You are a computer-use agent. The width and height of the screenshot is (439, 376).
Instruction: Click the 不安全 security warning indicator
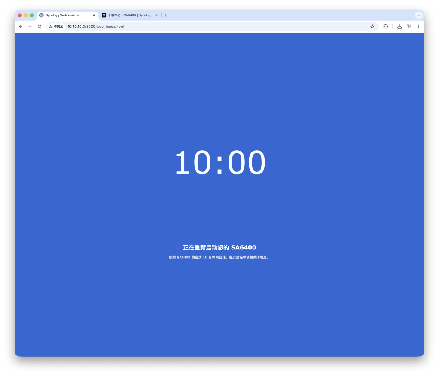point(56,27)
